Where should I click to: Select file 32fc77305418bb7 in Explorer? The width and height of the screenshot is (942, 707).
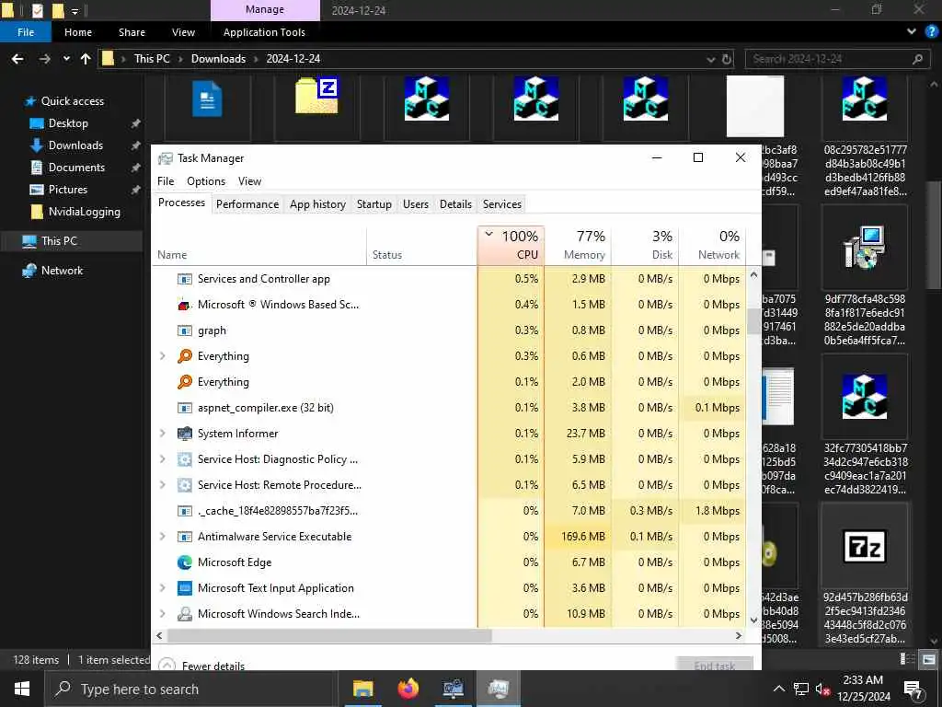865,397
